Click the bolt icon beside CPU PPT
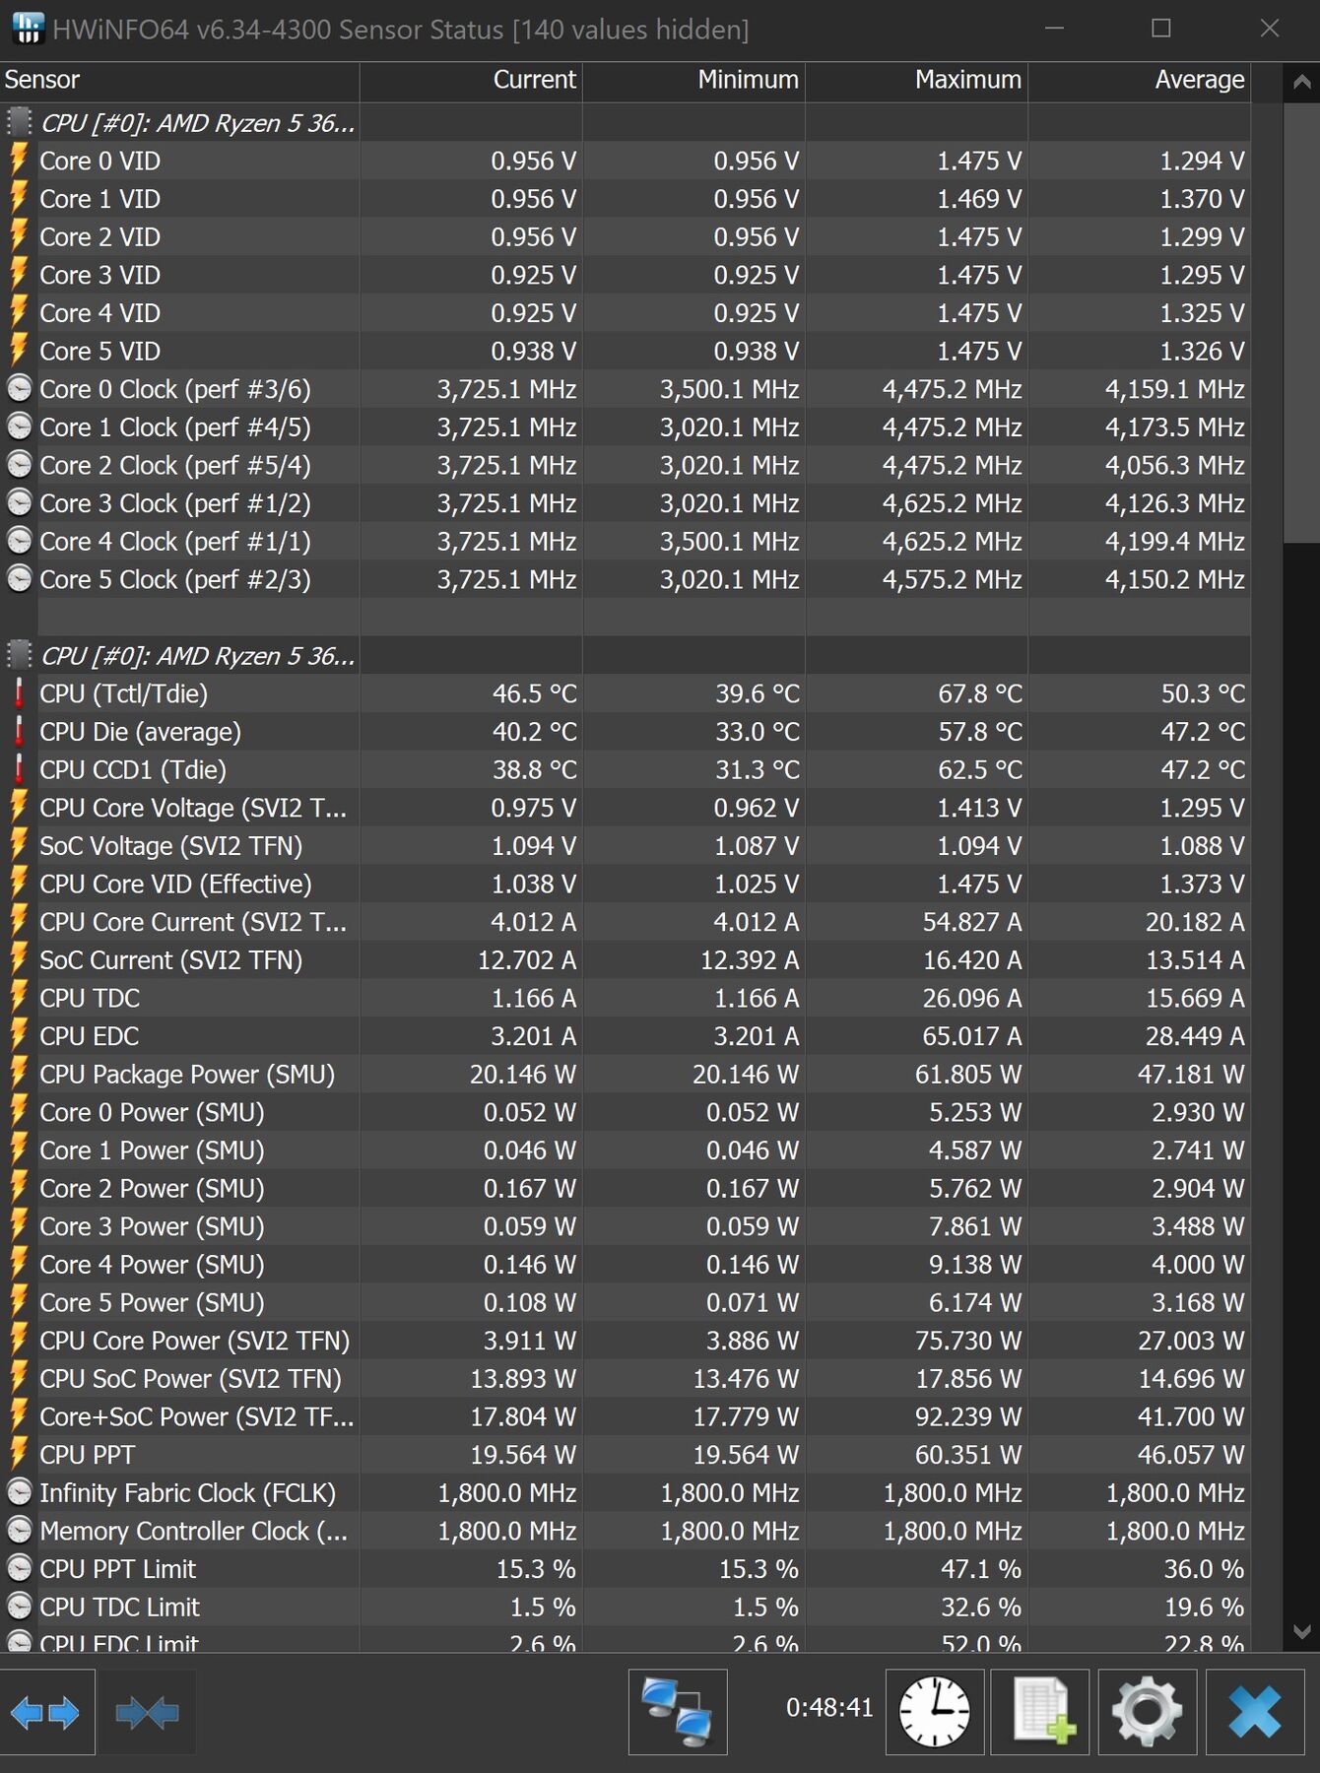The width and height of the screenshot is (1320, 1773). point(19,1454)
